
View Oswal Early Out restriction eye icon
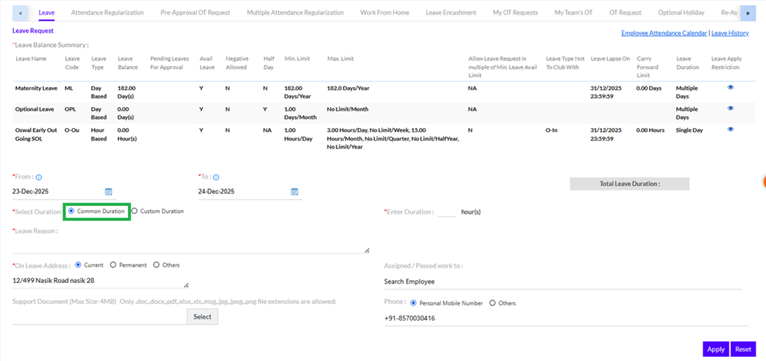(x=730, y=129)
